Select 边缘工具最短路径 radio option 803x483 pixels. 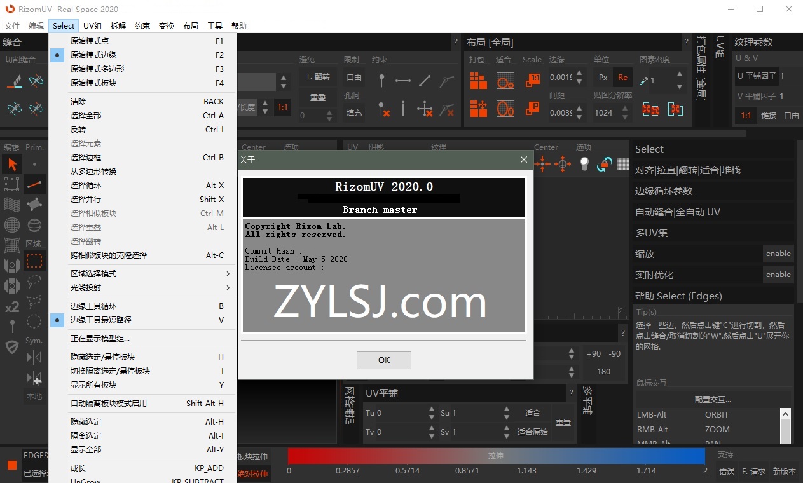[142, 320]
